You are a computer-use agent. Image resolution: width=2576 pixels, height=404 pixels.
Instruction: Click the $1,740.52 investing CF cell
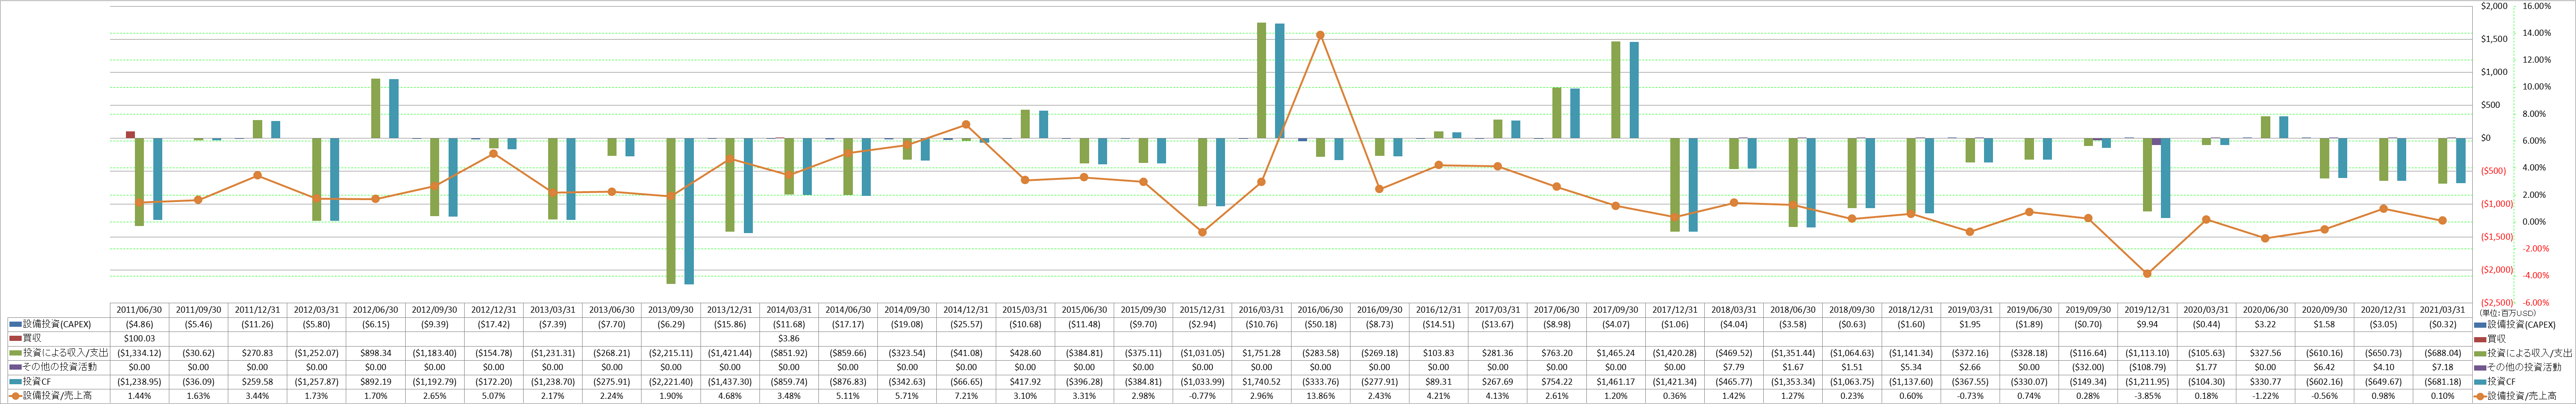tap(1262, 381)
